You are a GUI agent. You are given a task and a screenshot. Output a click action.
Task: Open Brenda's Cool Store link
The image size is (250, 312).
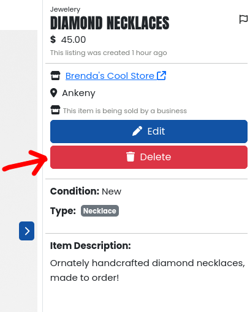coord(110,76)
